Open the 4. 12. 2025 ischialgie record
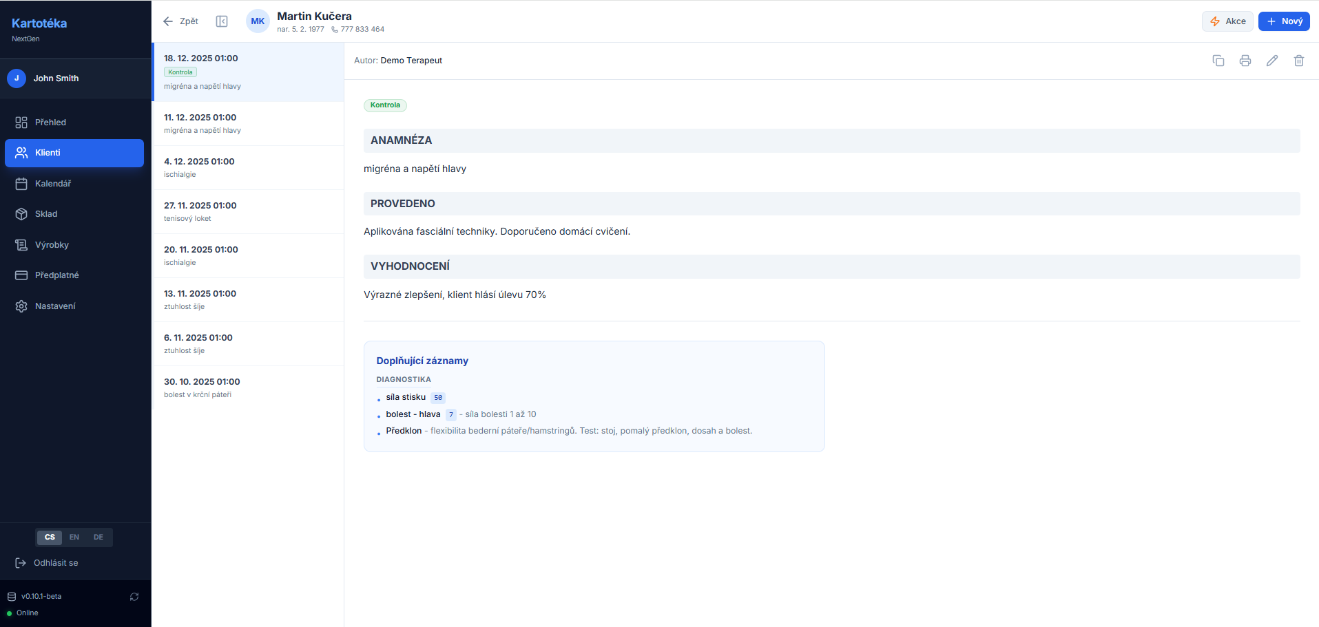This screenshot has width=1319, height=627. pos(248,168)
